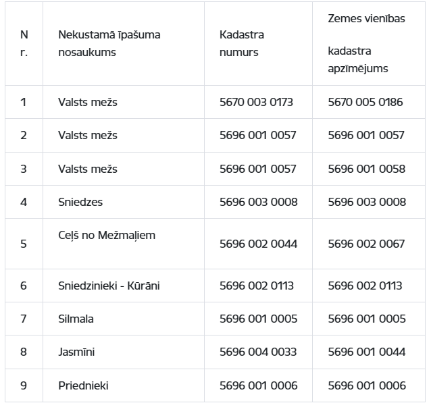The image size is (431, 403).
Task: Select row number 6 cell
Action: pos(24,286)
